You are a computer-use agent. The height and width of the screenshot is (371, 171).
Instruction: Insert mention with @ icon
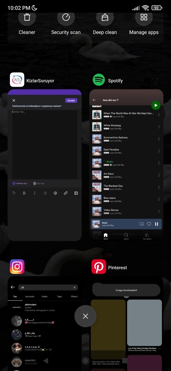click(x=55, y=193)
